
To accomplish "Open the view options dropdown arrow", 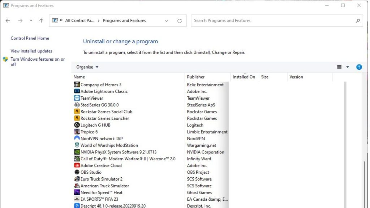I will [x=348, y=67].
